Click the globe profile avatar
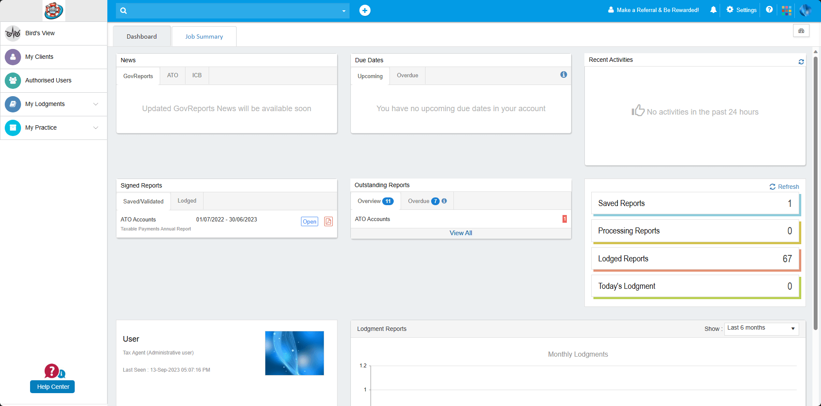The image size is (821, 406). click(x=805, y=10)
